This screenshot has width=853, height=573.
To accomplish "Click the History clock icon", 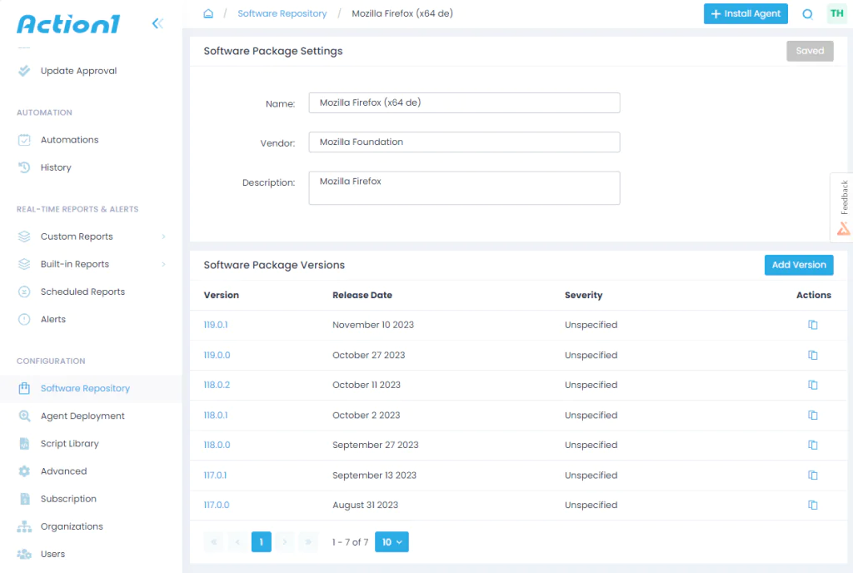I will pos(24,167).
